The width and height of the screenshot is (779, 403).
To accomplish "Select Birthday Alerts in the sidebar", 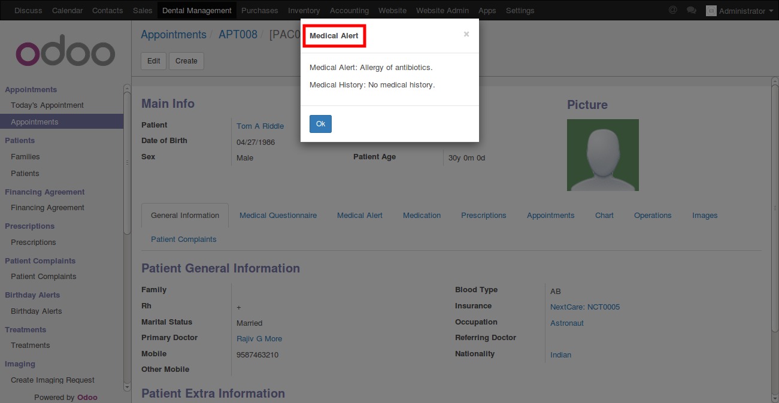I will tap(37, 311).
